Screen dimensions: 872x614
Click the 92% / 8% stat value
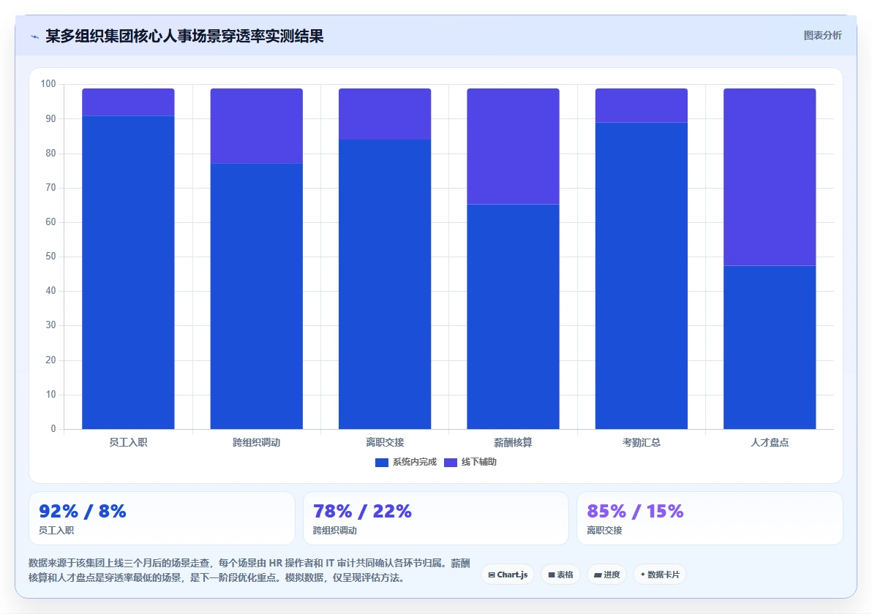(83, 511)
